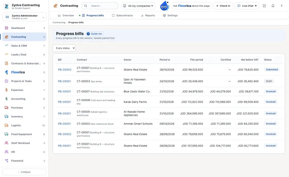289x177 pixels.
Task: Open PB-00001 for Karak Dairy Farms
Action: point(64,102)
